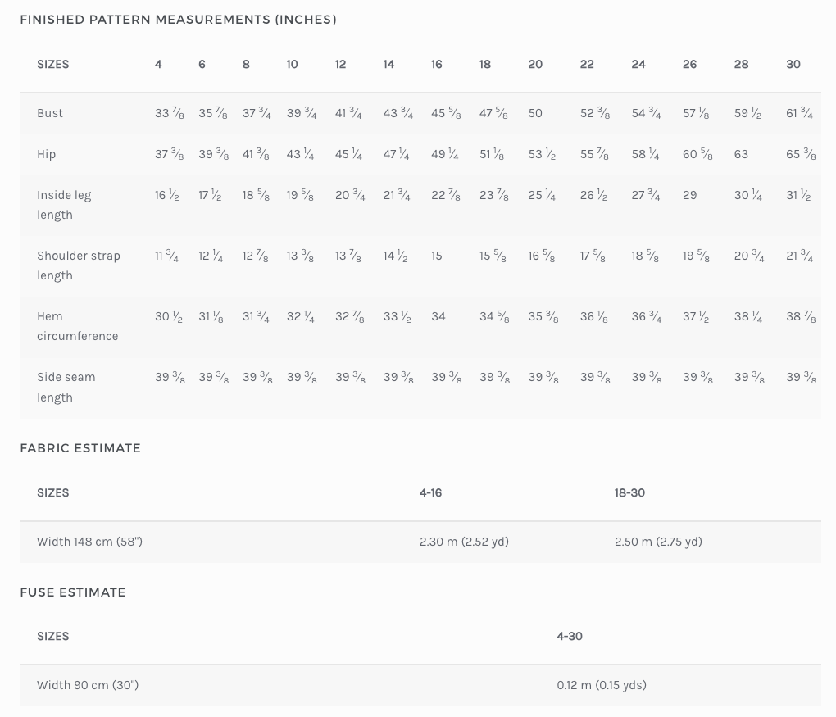The width and height of the screenshot is (836, 717).
Task: Select the 0.12 m (0.15 yds) fuse value
Action: 602,685
